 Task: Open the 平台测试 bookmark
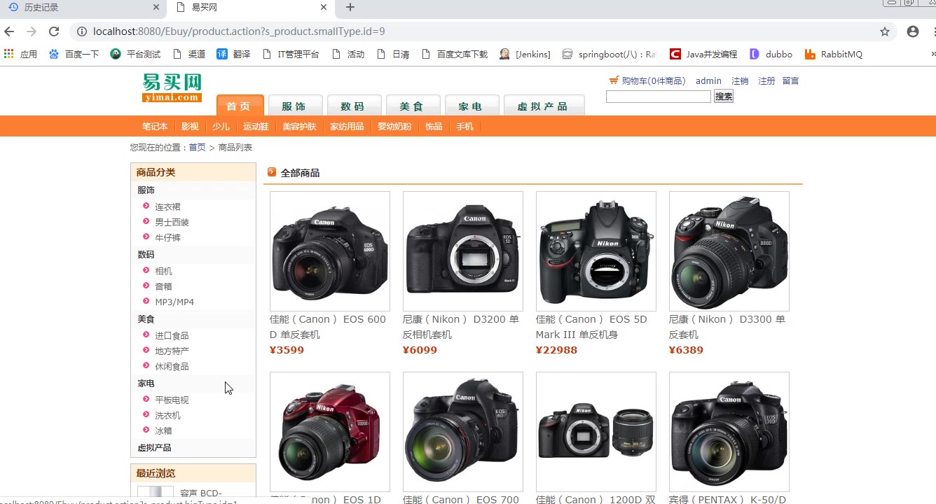tap(135, 54)
